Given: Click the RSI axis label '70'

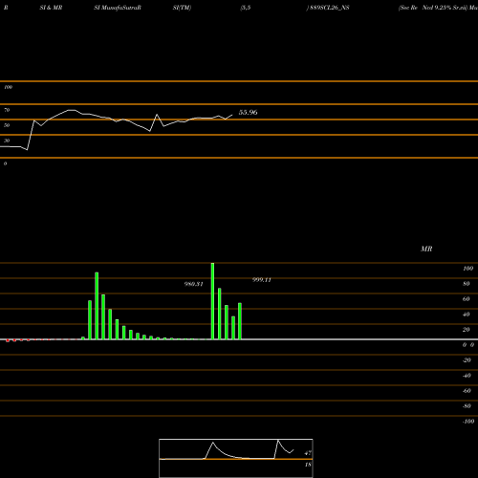Looking at the screenshot, I should [x=7, y=110].
